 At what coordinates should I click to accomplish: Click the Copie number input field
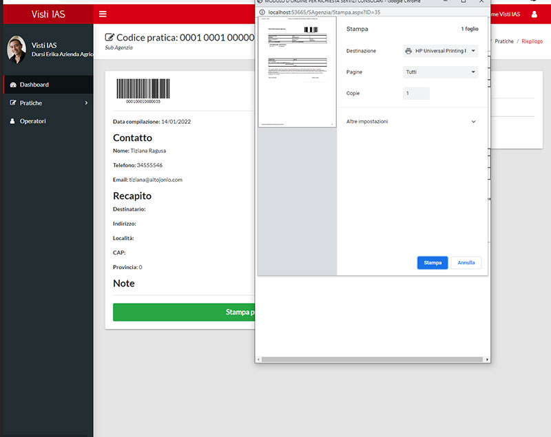tap(416, 94)
